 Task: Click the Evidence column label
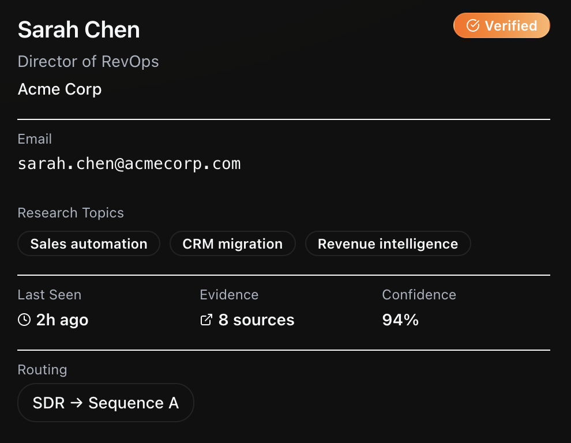coord(229,295)
